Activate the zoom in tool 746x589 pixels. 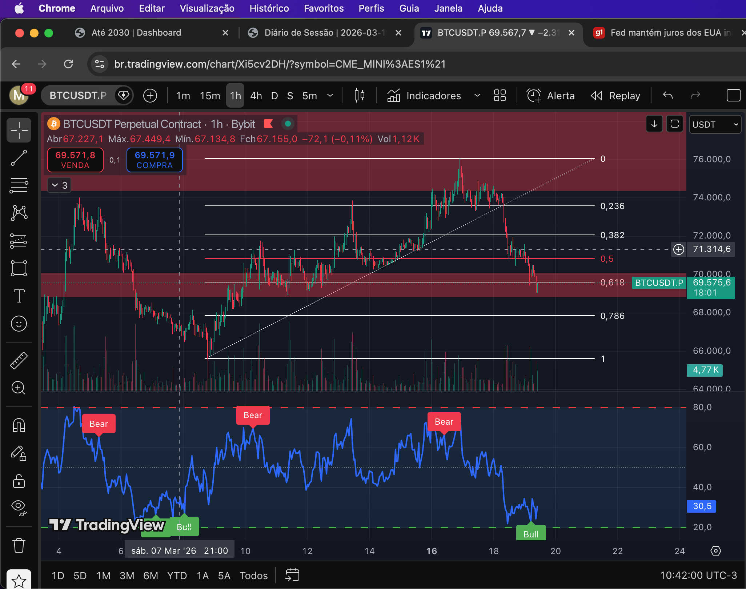[19, 388]
